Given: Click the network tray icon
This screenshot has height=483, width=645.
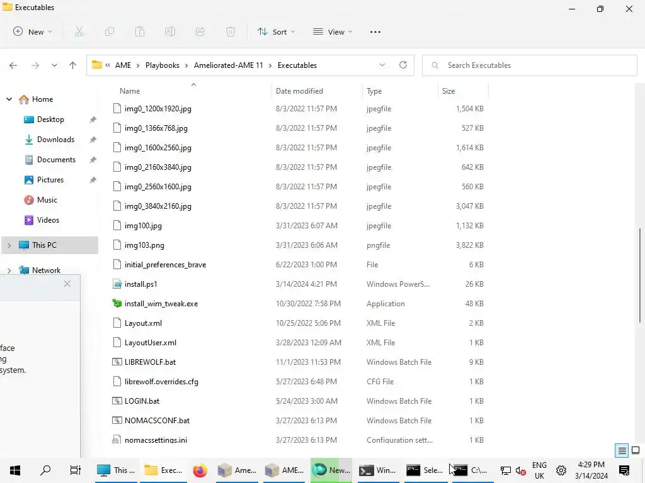Looking at the screenshot, I should pos(506,470).
